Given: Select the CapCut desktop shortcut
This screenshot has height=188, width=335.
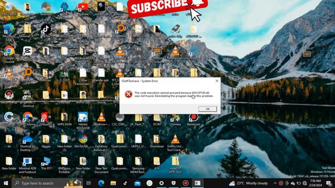Looking at the screenshot, I should coord(27,53).
